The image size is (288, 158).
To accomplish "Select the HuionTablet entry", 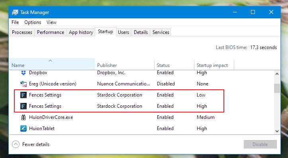I will pos(42,128).
